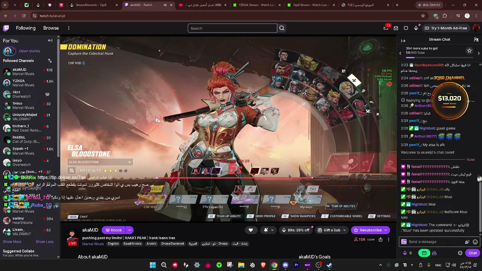Open emote picker in chat
The width and height of the screenshot is (482, 271).
click(475, 242)
